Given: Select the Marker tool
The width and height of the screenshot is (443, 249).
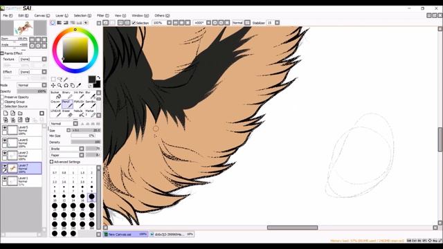Looking at the screenshot, I should pos(90,113).
